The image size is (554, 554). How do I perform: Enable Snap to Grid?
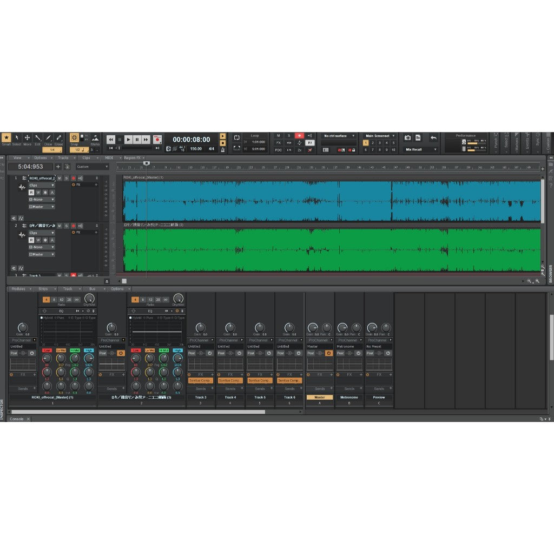75,137
